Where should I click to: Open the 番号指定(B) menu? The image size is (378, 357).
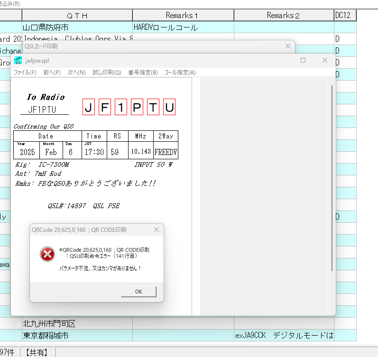pyautogui.click(x=143, y=73)
